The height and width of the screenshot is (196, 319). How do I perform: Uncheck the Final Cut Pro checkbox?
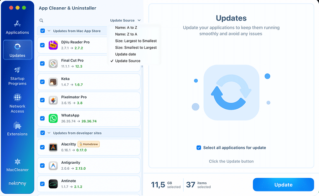[x=42, y=63]
